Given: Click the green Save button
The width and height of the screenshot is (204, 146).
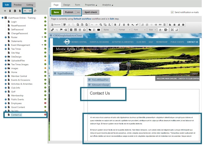Looking at the screenshot, I should [x=56, y=12].
